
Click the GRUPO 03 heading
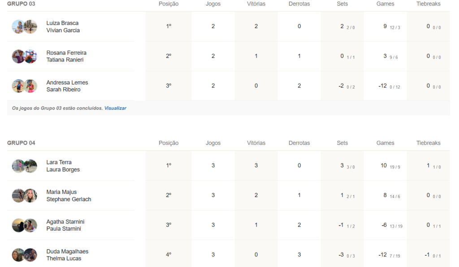tap(21, 4)
